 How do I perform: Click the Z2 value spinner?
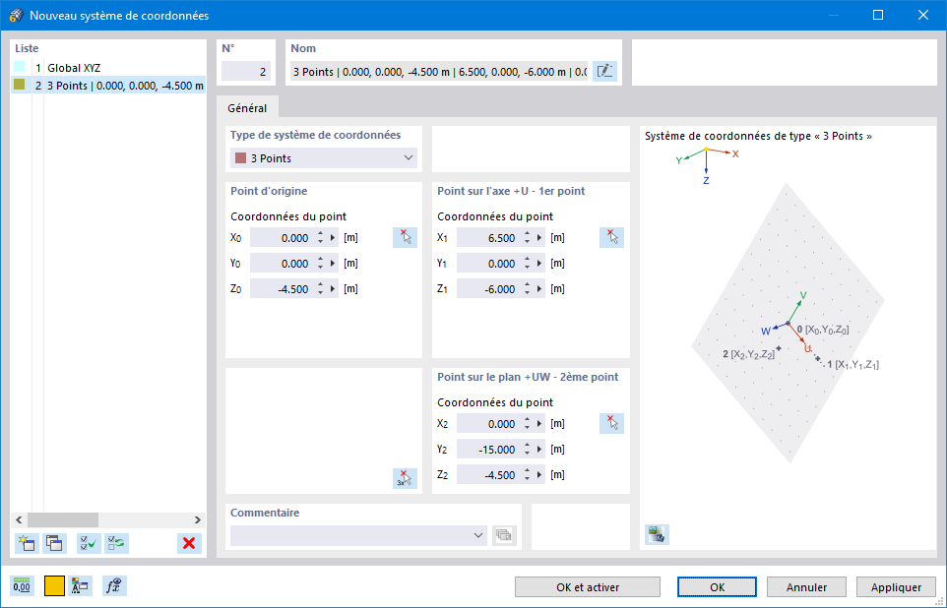[528, 474]
